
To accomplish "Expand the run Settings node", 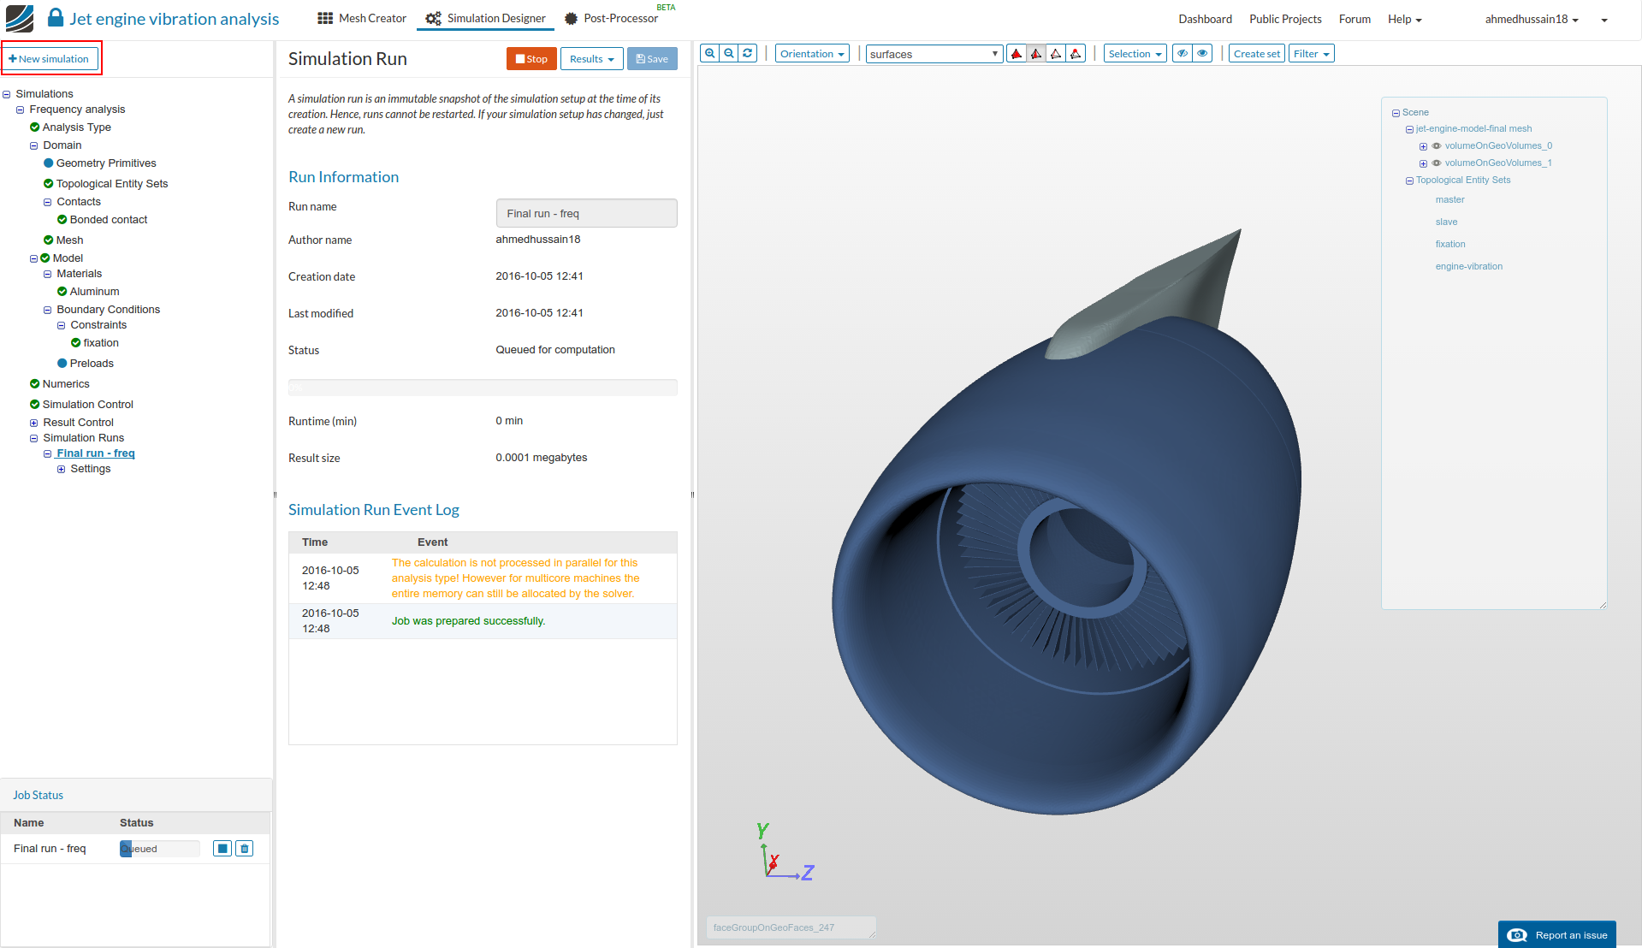I will (62, 469).
